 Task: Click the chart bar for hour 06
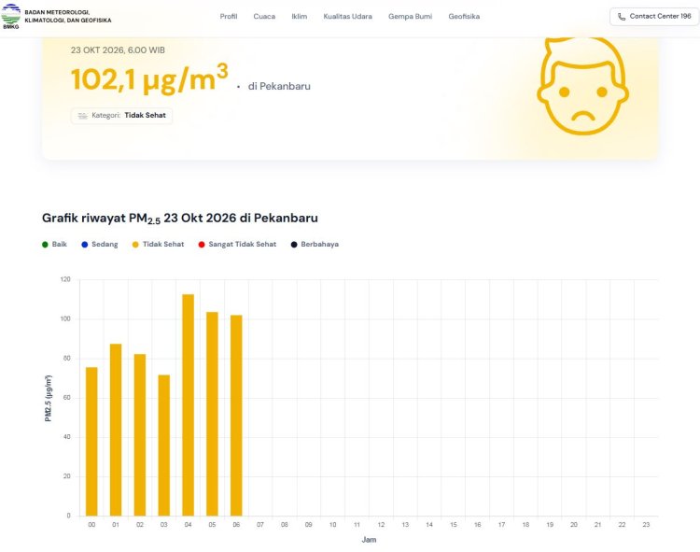point(236,416)
